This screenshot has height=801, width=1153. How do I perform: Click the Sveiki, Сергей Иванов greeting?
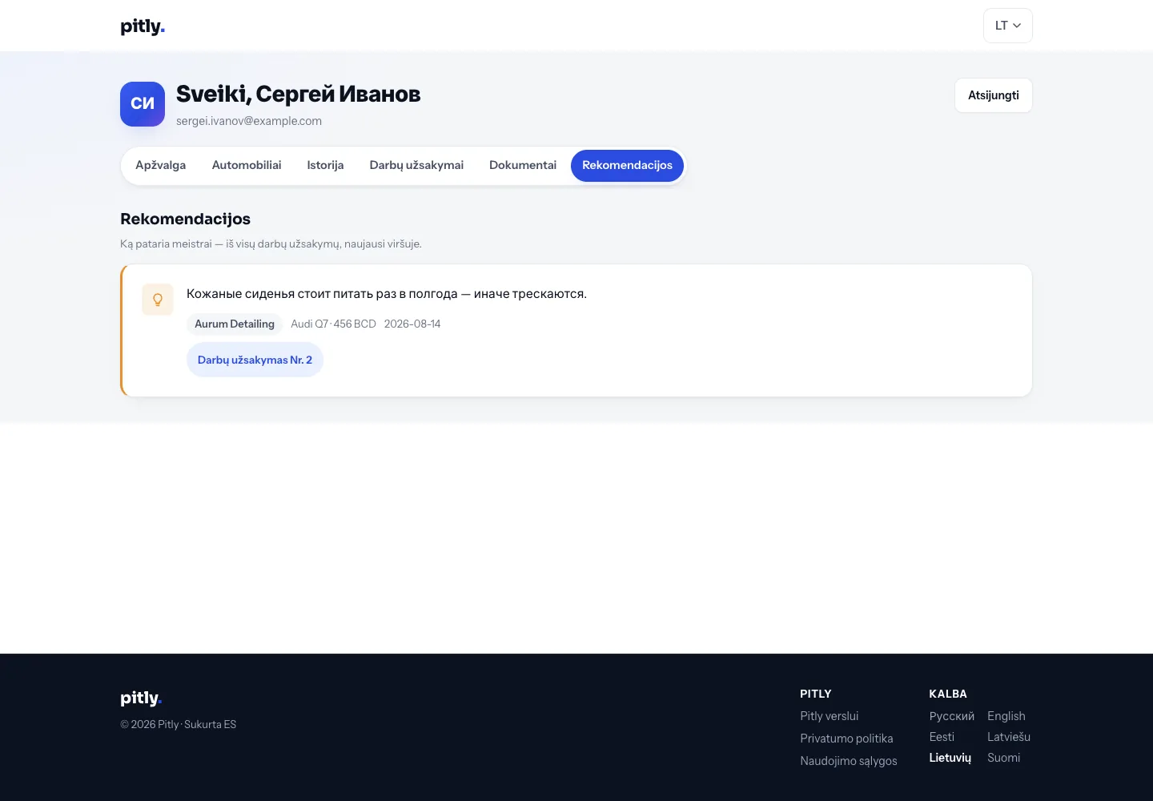pos(299,94)
